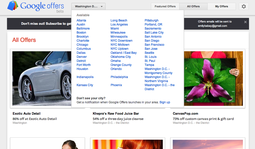
Task: Choose San Francisco city link
Action: click(x=154, y=45)
